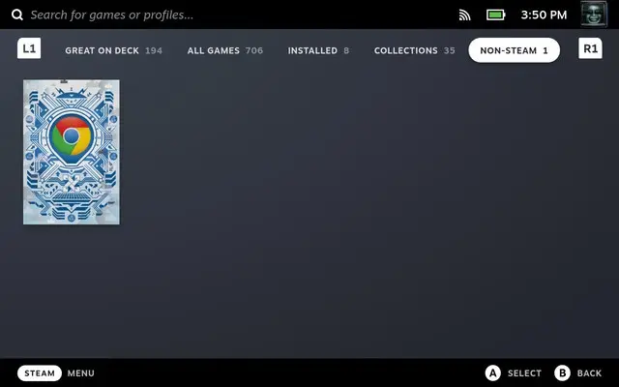Show the Installed games tab
619x387 pixels.
coord(318,50)
